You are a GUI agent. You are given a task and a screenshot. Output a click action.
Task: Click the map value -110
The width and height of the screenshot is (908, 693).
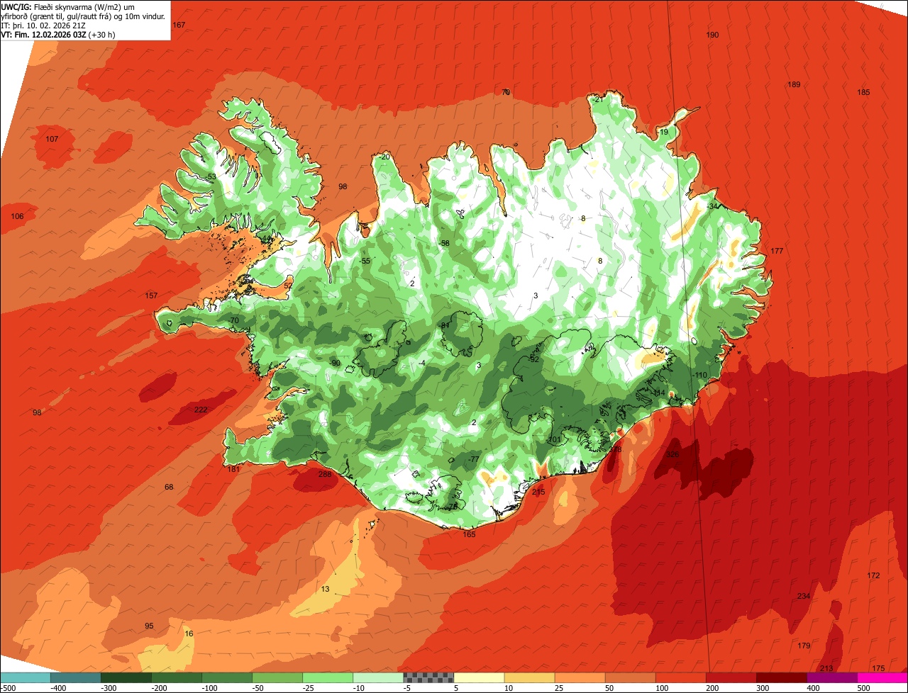(x=700, y=375)
